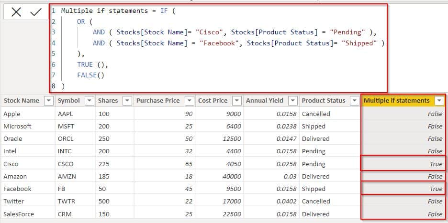Select the Symbol column header
This screenshot has height=223, width=448.
69,101
